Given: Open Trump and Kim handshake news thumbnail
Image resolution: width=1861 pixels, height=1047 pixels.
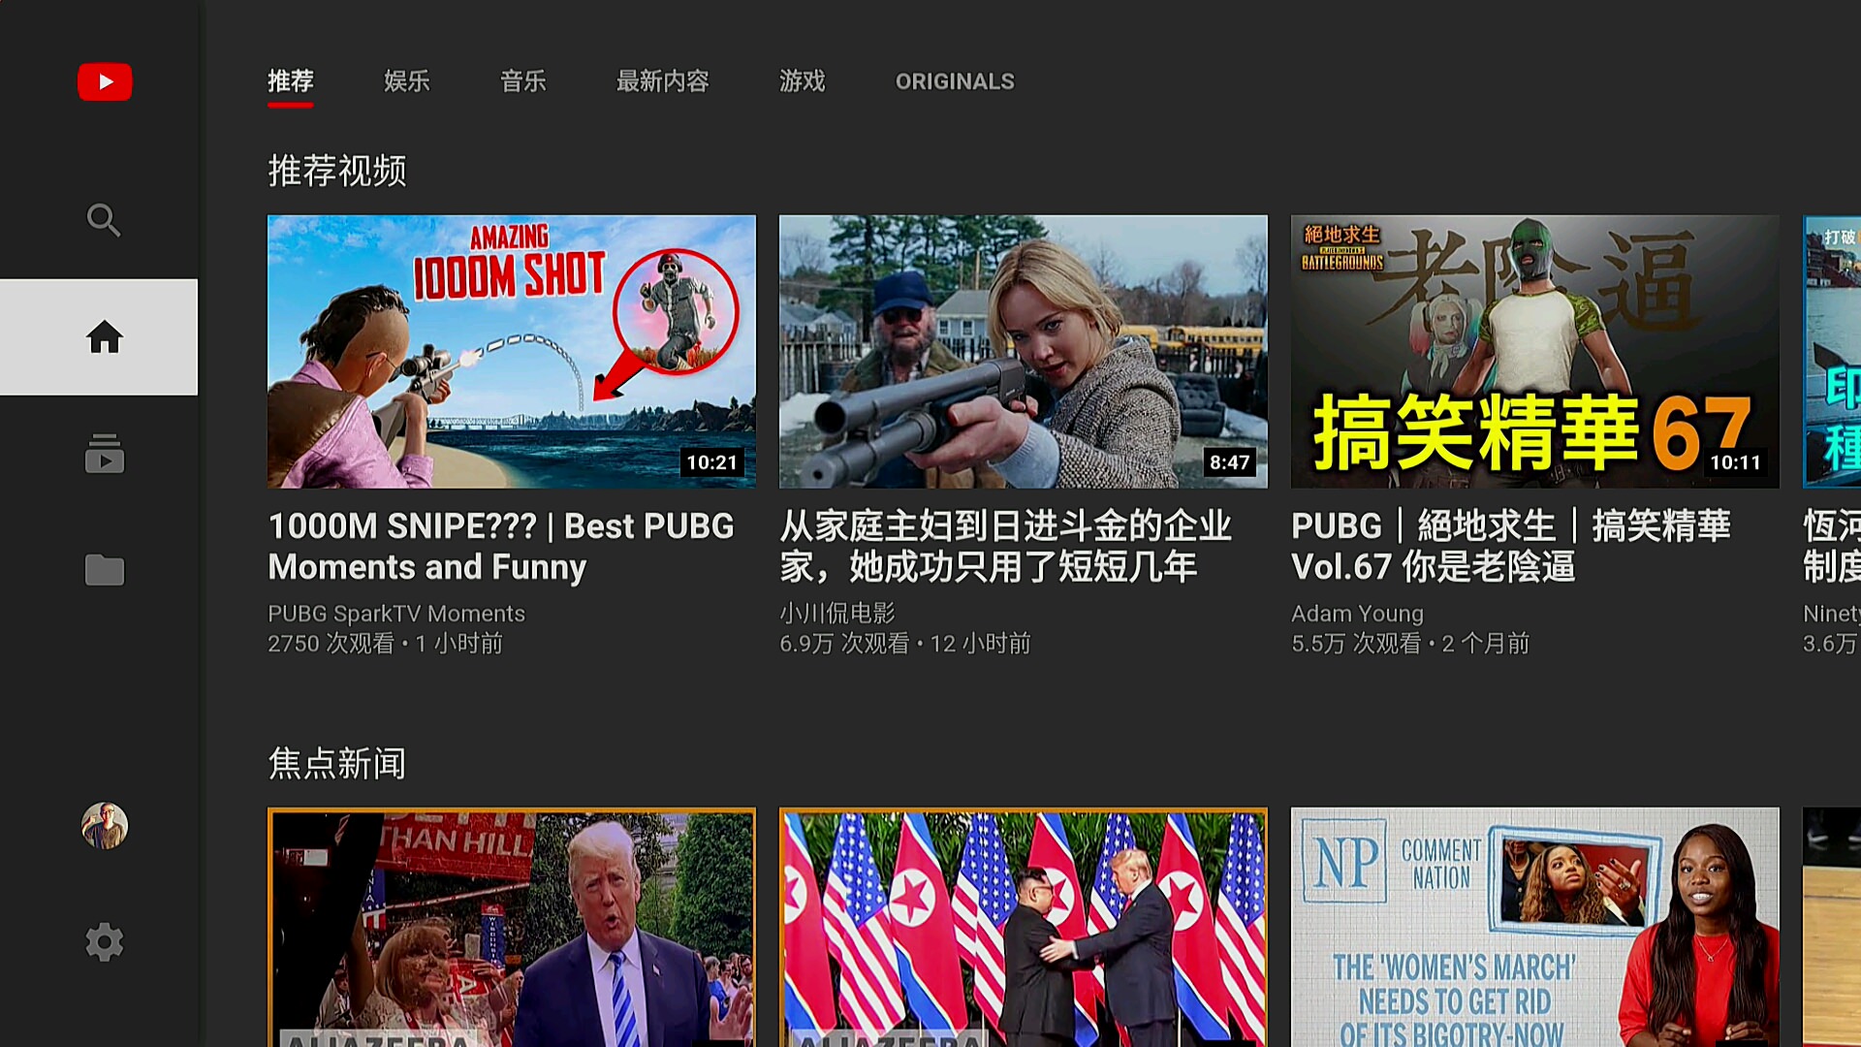Looking at the screenshot, I should [x=1023, y=927].
